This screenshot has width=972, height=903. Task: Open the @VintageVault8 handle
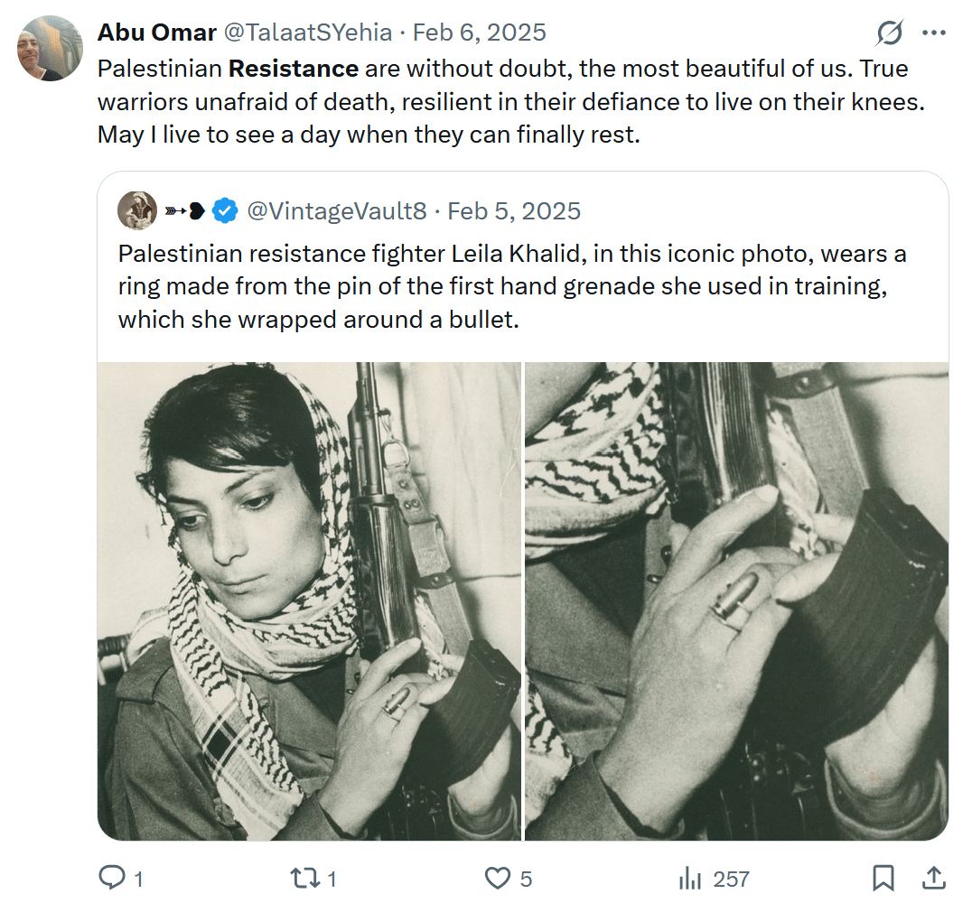point(337,211)
